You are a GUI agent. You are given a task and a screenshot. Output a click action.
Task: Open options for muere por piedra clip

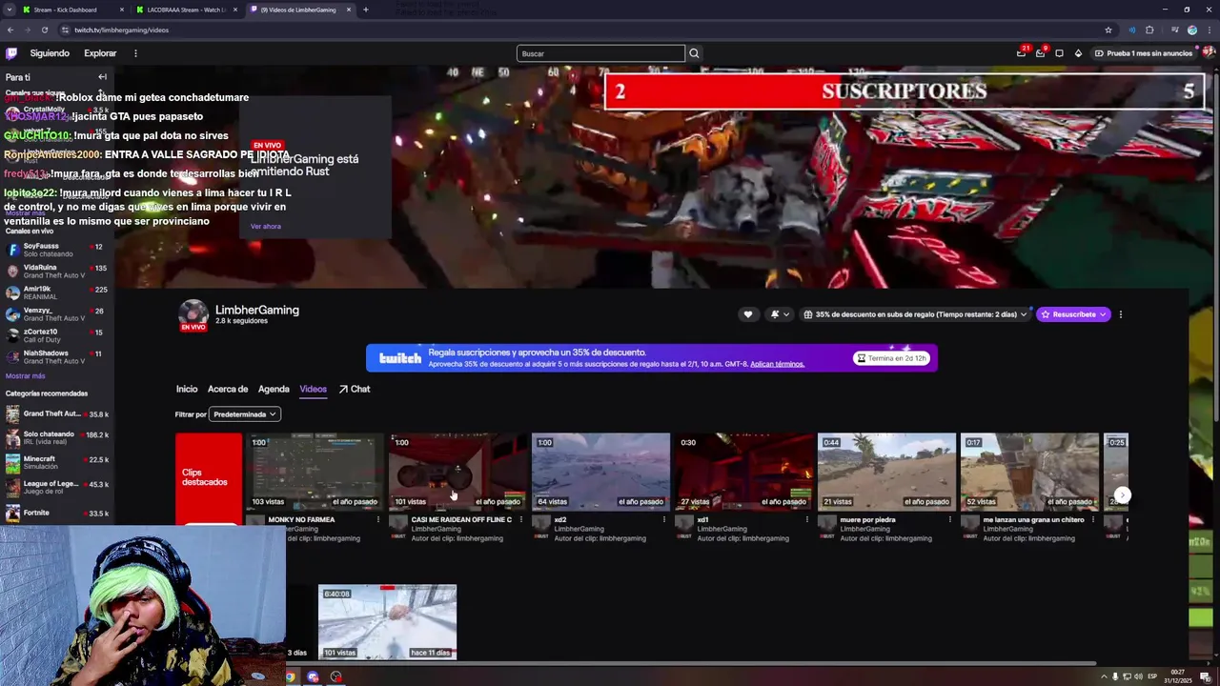coord(950,520)
